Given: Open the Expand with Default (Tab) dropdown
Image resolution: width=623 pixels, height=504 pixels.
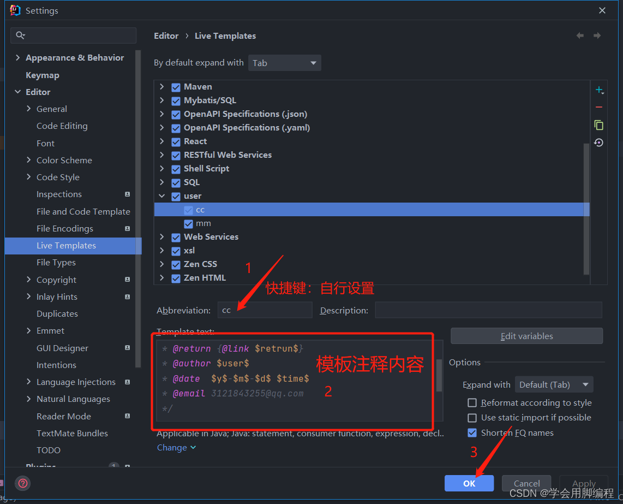Looking at the screenshot, I should pos(554,384).
